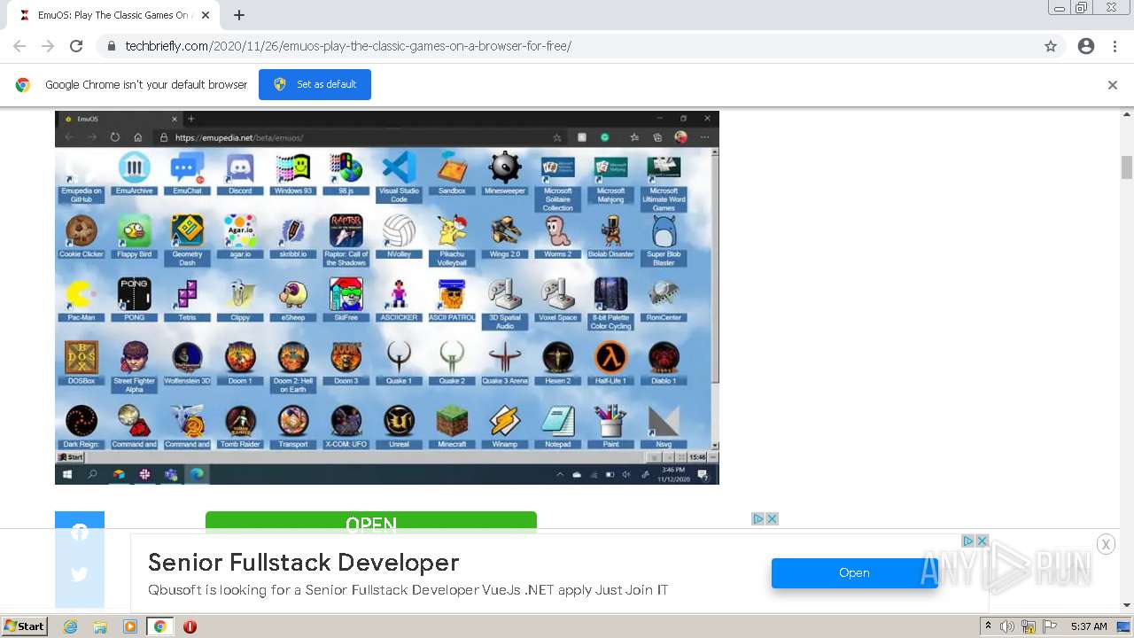Click the EmuOS desktop screenshot image
This screenshot has width=1134, height=638.
pos(387,298)
